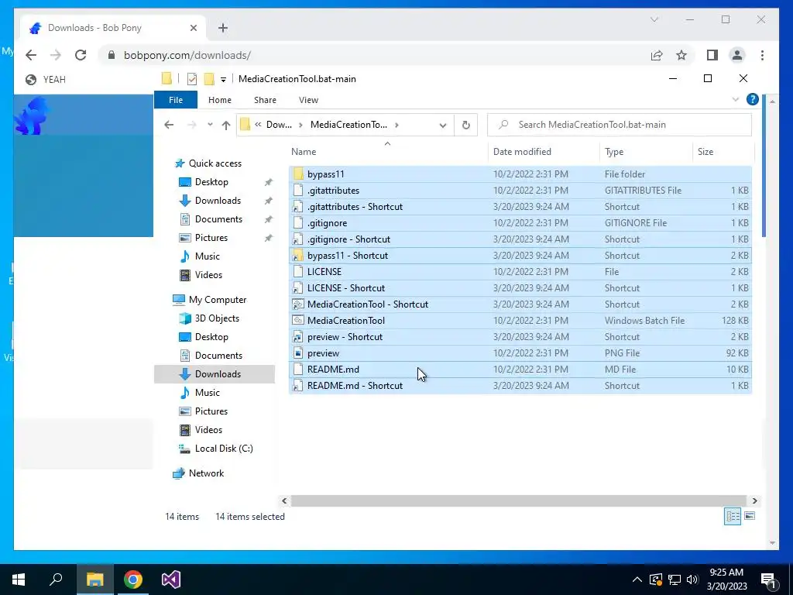Open the View ribbon tab

click(x=308, y=100)
